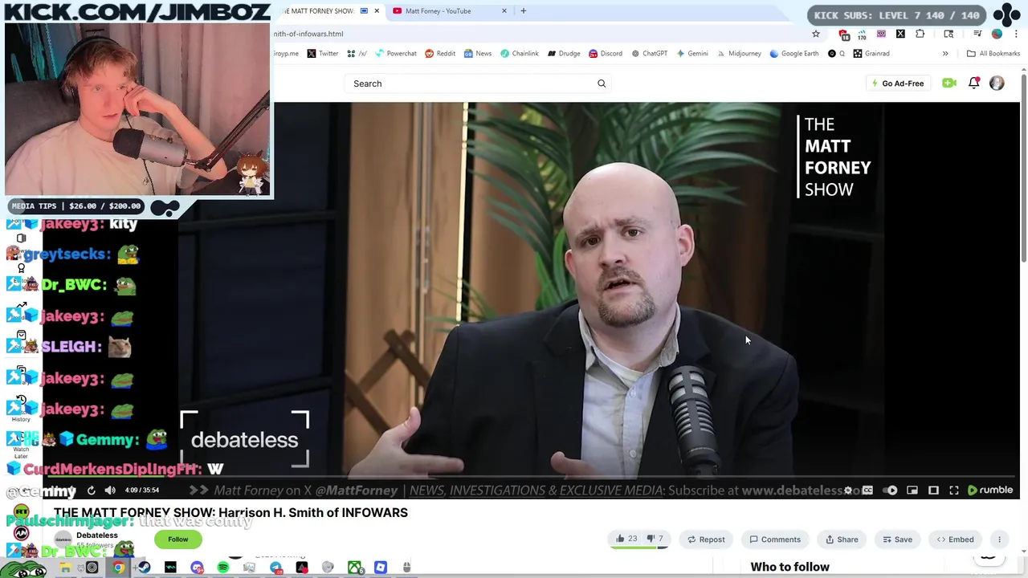The image size is (1028, 578).
Task: Click the rewind replay icon in player
Action: 91,490
